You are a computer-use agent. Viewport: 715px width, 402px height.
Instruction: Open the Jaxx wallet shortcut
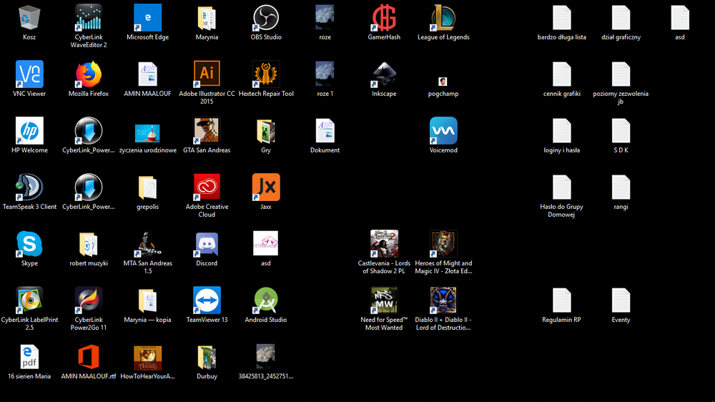tap(266, 187)
